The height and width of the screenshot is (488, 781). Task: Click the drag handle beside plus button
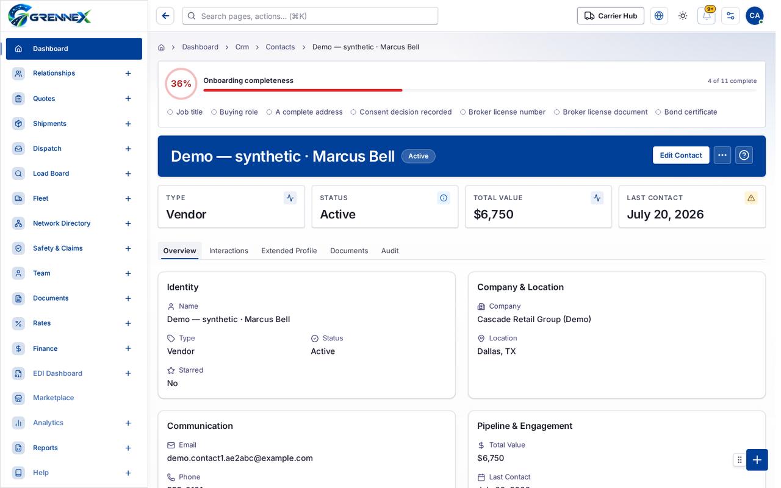point(740,460)
